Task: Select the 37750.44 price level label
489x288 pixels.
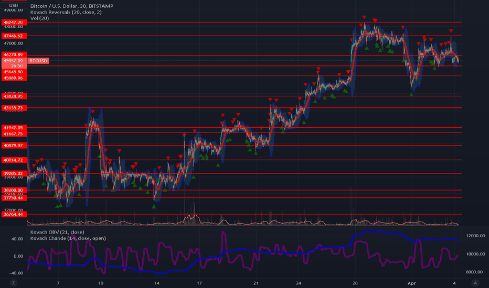Action: click(x=14, y=198)
